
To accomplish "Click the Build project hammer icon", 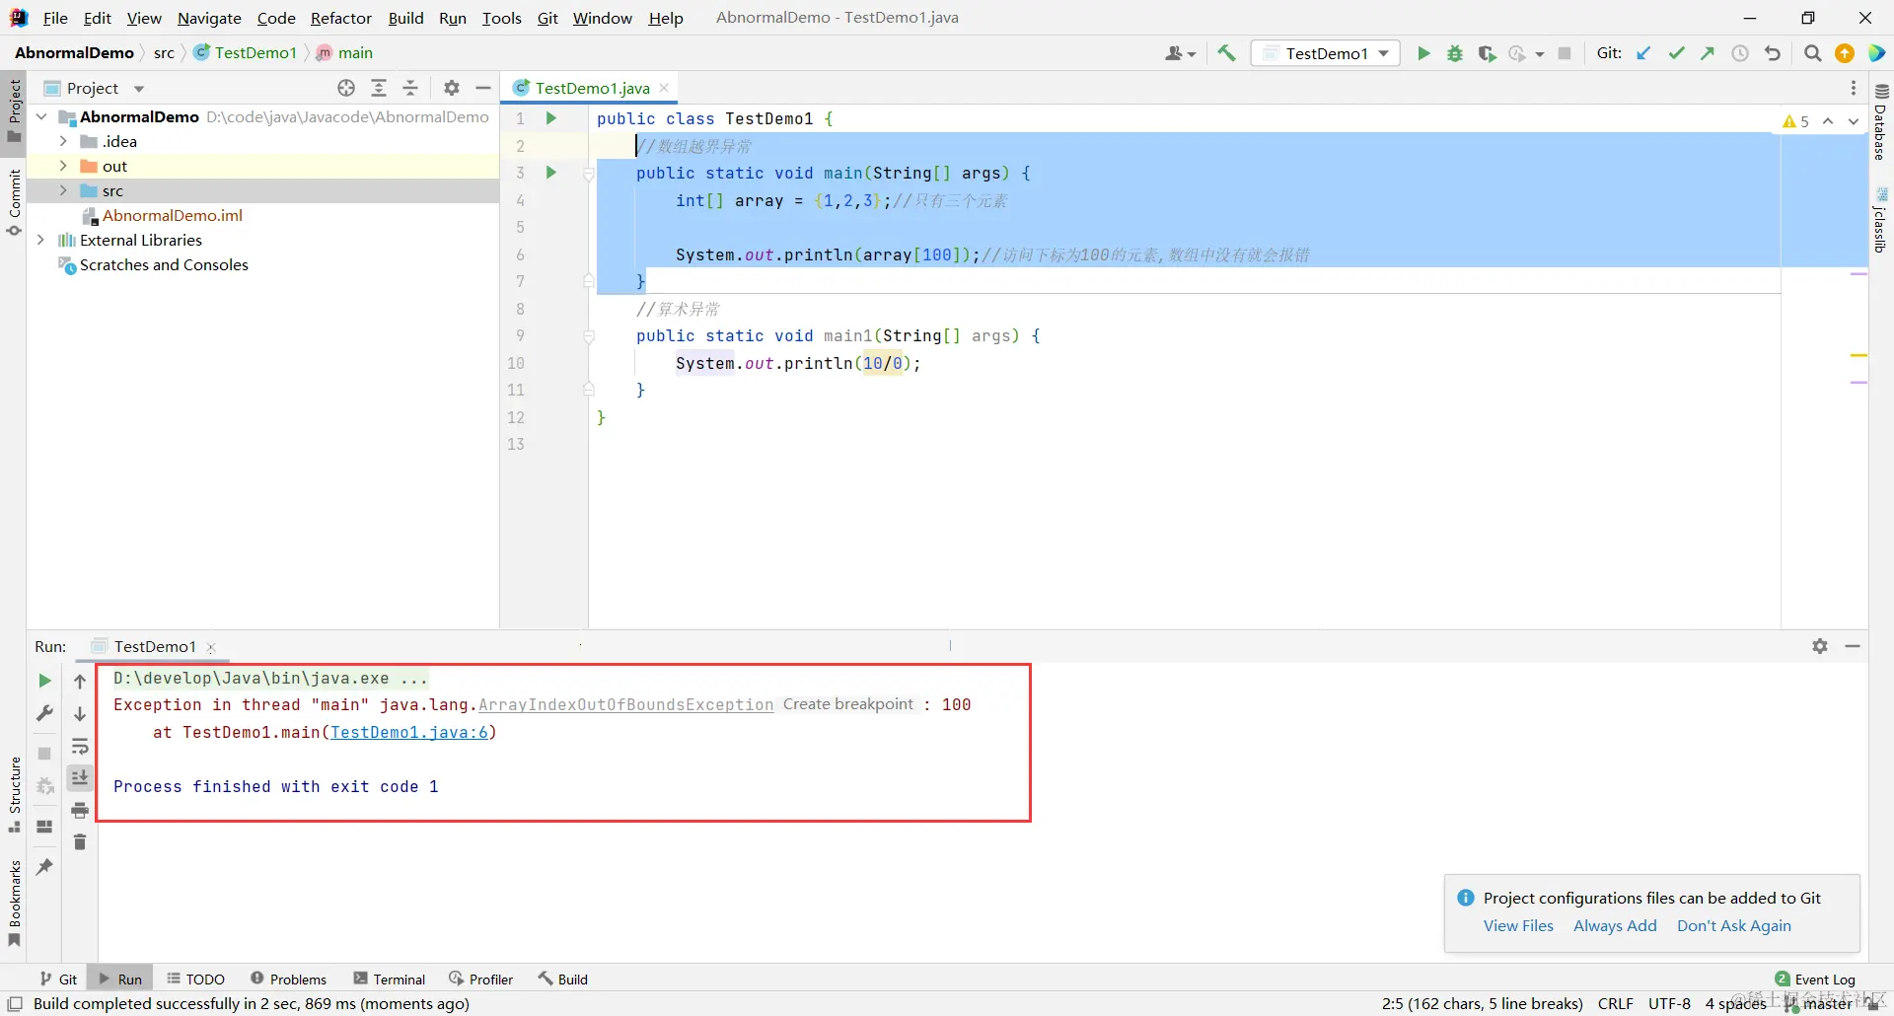I will point(1226,53).
